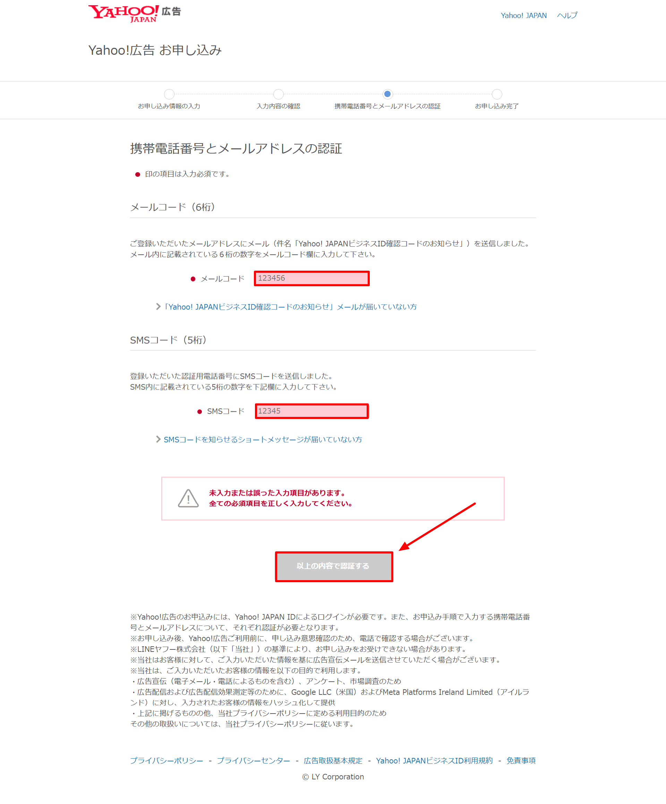666x804 pixels.
Task: Open the Yahoo! JAPAN header link
Action: (x=523, y=15)
